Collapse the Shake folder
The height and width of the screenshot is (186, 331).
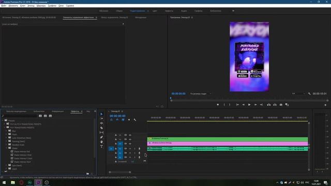click(x=7, y=148)
